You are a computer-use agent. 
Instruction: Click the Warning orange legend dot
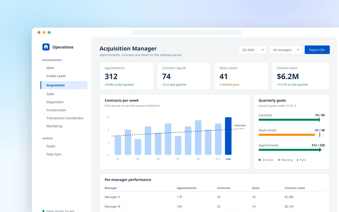(279, 160)
